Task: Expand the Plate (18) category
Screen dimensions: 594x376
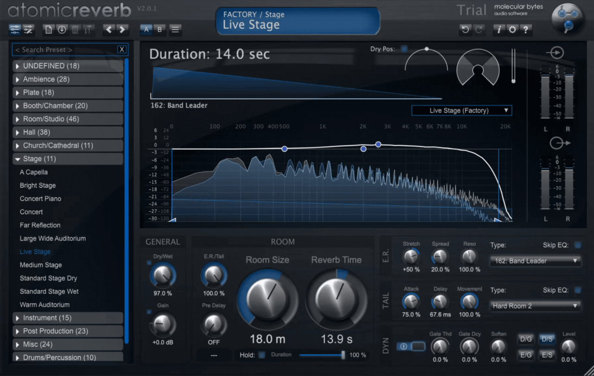Action: point(68,92)
